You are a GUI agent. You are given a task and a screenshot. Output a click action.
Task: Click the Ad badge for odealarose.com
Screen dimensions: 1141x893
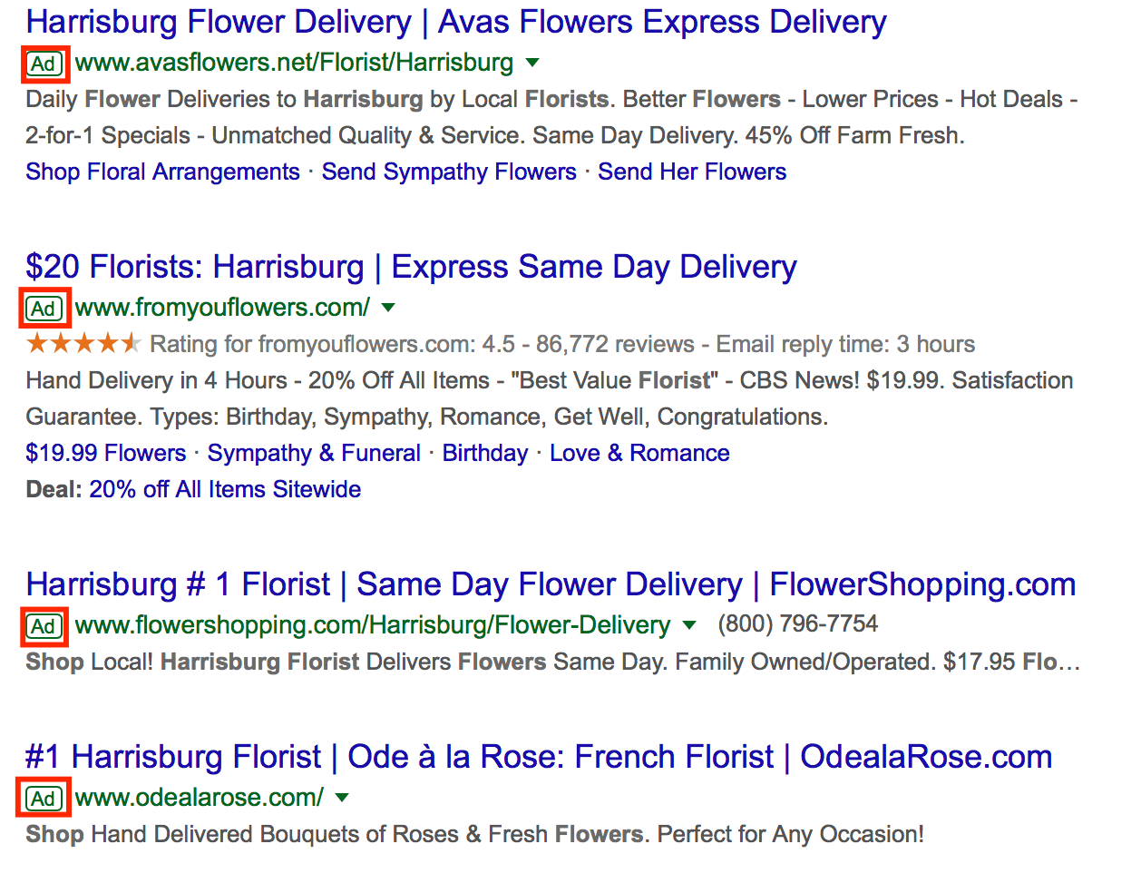(43, 798)
